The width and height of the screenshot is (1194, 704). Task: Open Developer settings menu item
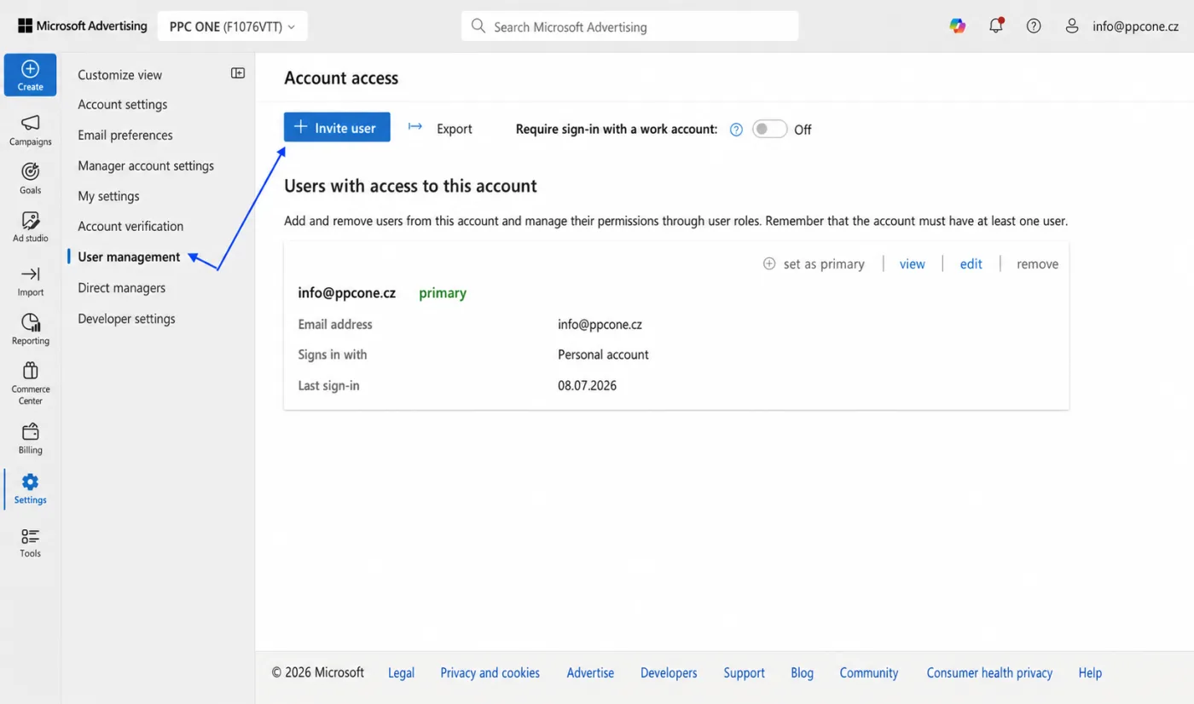coord(126,319)
